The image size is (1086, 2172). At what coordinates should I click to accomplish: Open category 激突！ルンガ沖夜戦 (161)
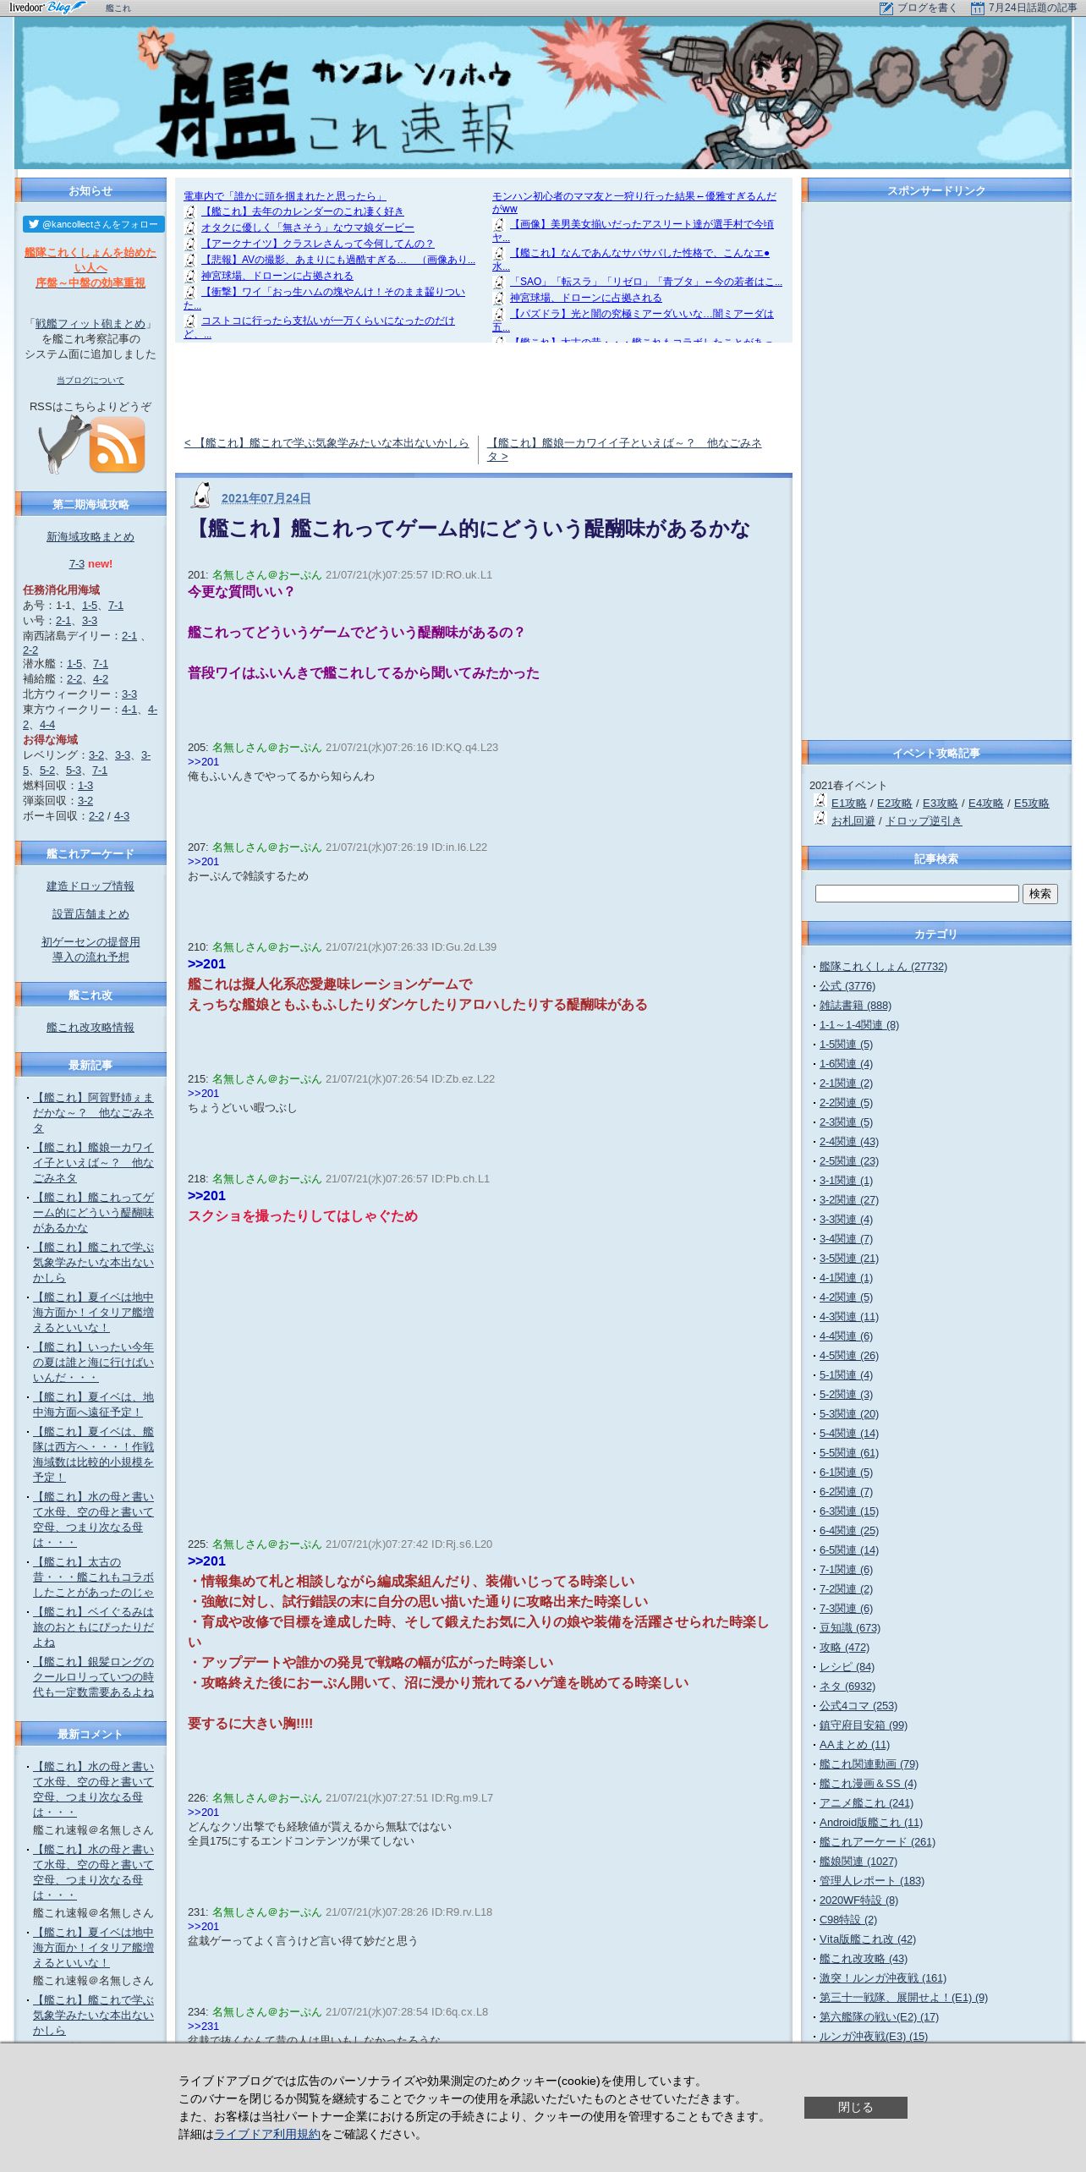pos(883,1978)
